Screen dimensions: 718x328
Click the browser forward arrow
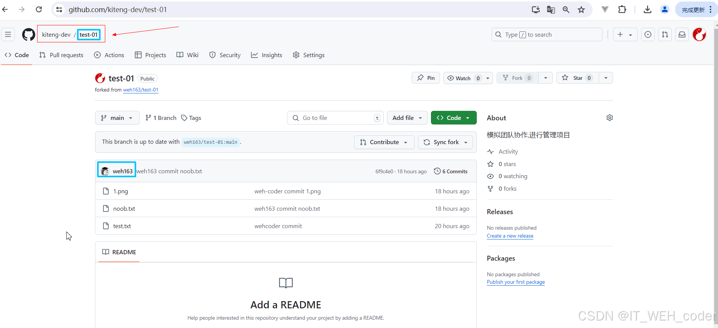(22, 9)
